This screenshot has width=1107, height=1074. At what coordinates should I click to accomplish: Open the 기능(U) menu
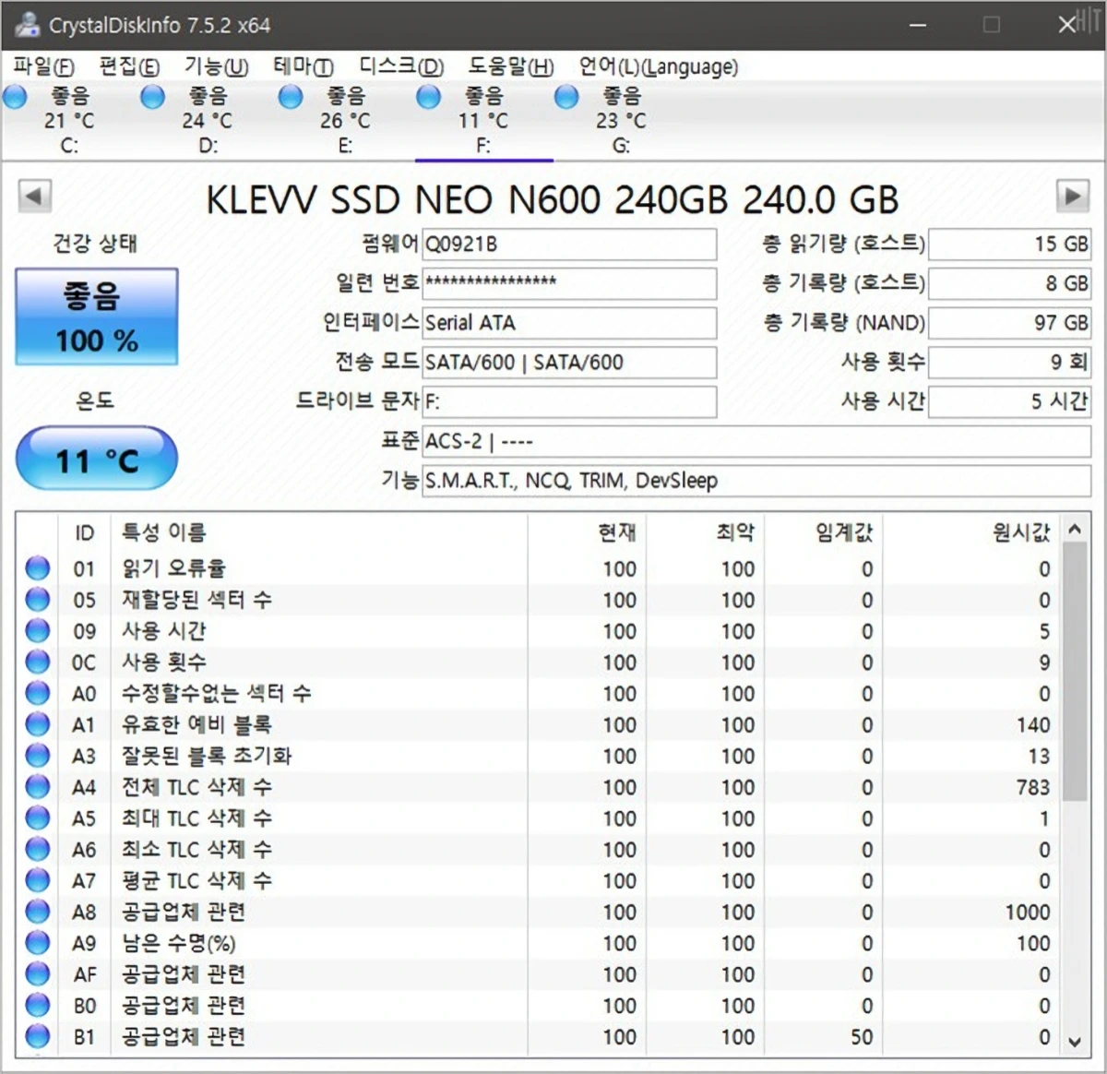(216, 66)
